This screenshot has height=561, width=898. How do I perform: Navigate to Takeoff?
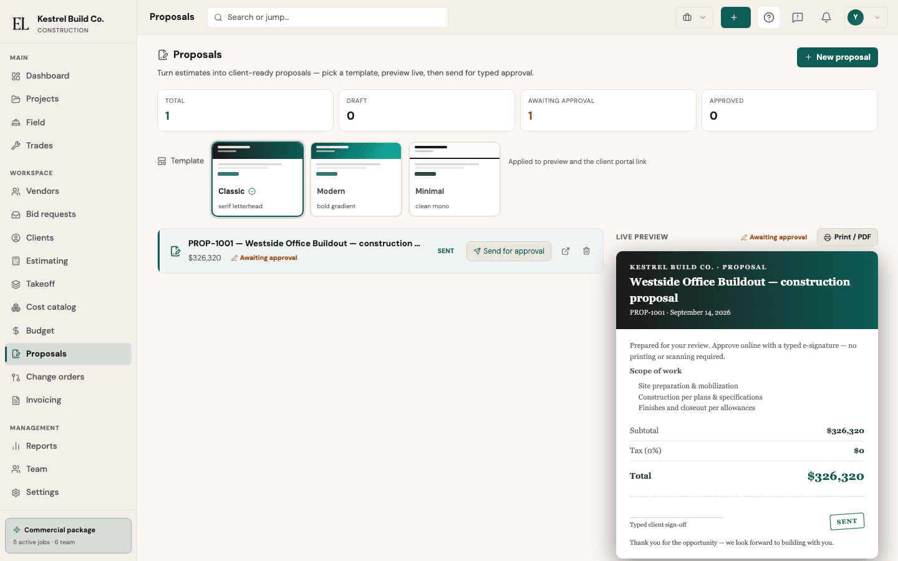point(69,284)
